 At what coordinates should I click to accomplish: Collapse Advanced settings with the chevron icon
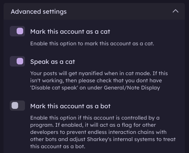[176, 11]
